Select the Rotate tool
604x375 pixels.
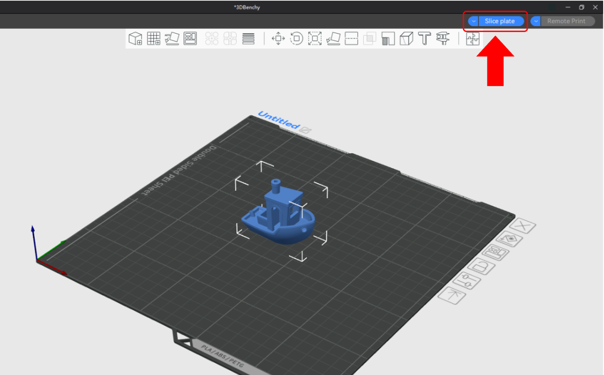pyautogui.click(x=296, y=38)
